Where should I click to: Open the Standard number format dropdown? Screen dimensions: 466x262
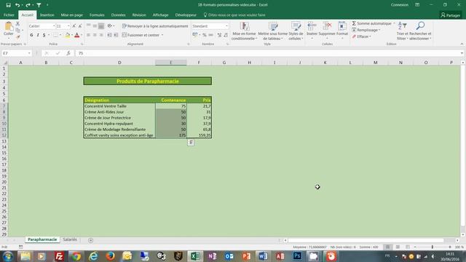tap(226, 26)
